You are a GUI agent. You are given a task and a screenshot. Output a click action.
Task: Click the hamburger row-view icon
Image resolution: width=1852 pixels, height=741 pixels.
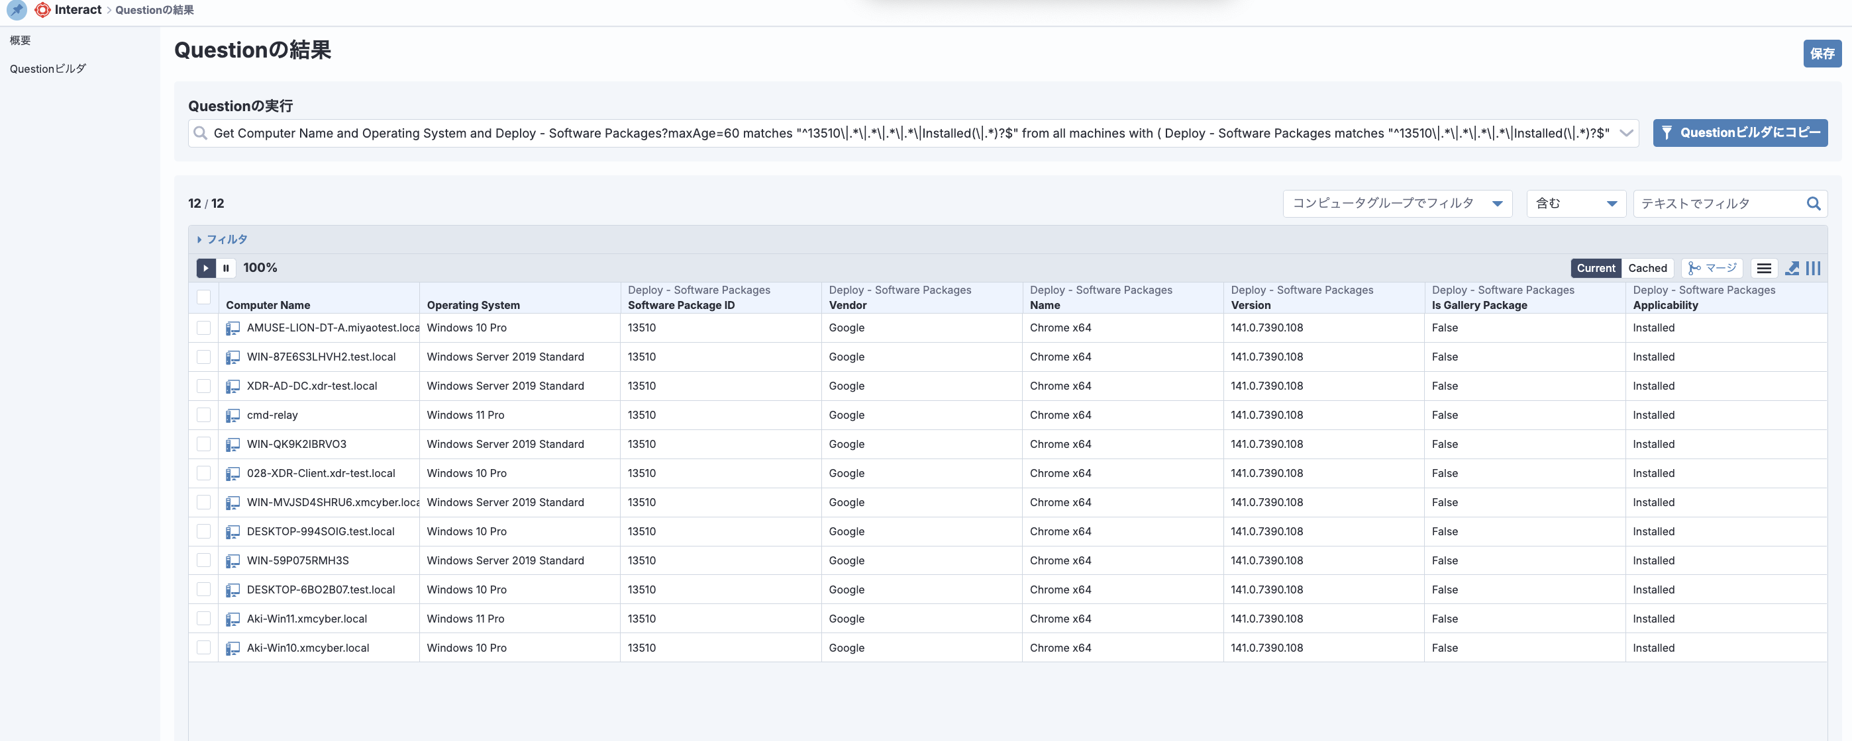tap(1763, 268)
